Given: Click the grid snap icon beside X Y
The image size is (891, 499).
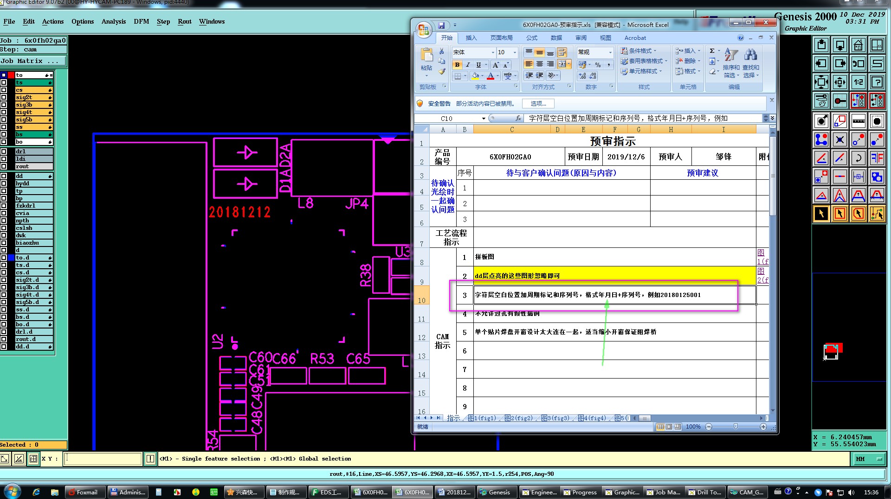Looking at the screenshot, I should [x=33, y=459].
